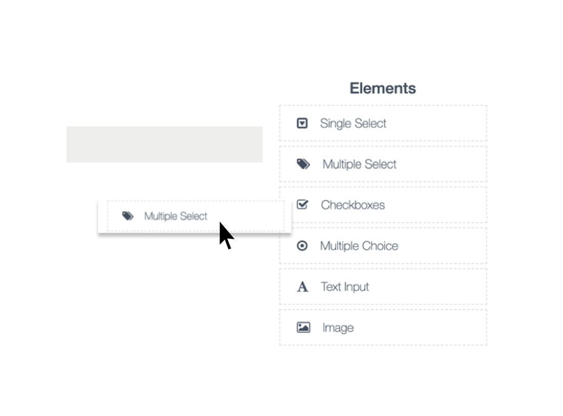Image resolution: width=563 pixels, height=416 pixels.
Task: Pick the Checkboxes element label
Action: [x=353, y=205]
